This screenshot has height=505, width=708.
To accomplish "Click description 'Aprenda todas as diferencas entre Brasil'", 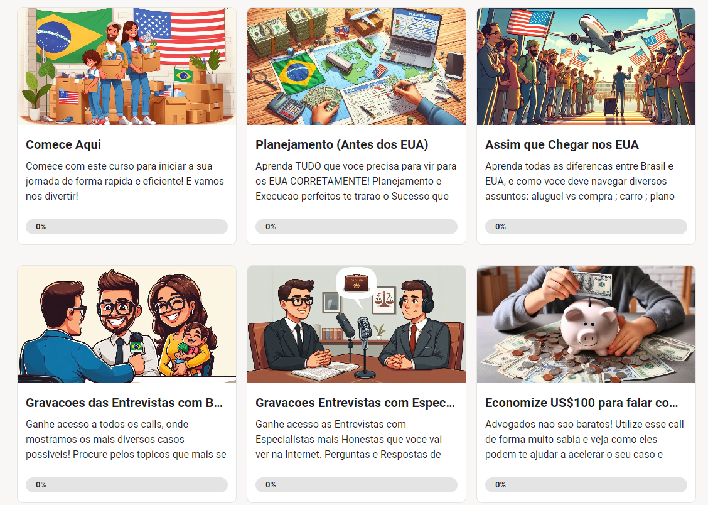I will click(580, 181).
